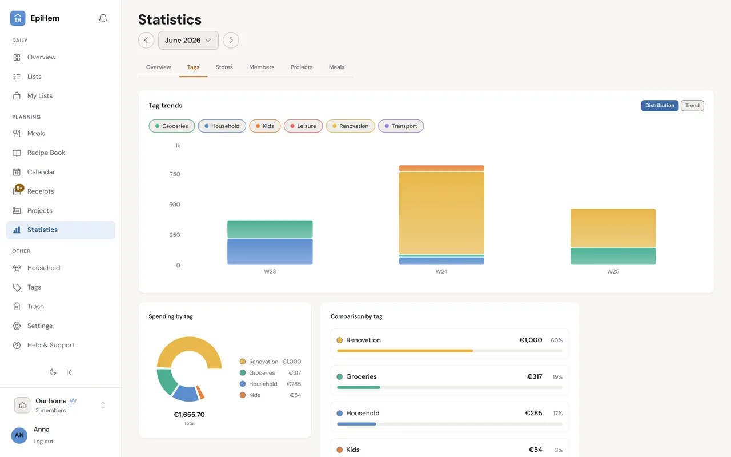
Task: Expand the Our home household switcher
Action: pos(103,405)
